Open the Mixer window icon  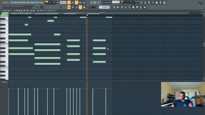126,7
